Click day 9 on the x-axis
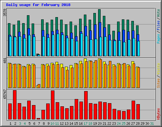Image resolution: width=162 pixels, height=127 pixels. 48,124
